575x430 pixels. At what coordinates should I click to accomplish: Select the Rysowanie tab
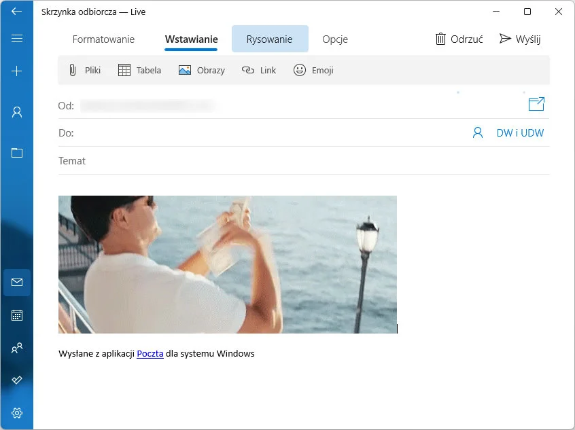(x=270, y=39)
